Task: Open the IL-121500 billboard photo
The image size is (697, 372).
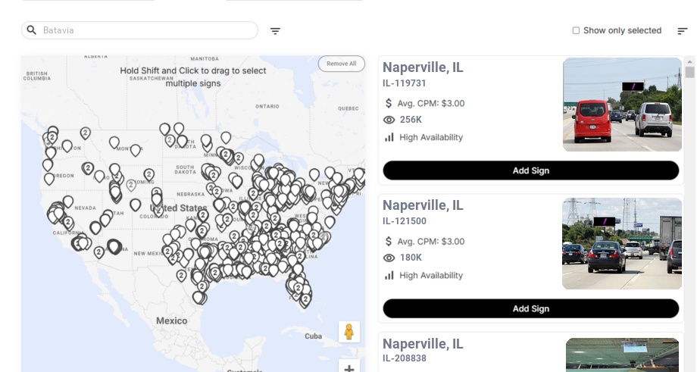Action: (622, 244)
